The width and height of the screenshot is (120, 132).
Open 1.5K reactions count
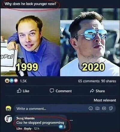click(23, 81)
